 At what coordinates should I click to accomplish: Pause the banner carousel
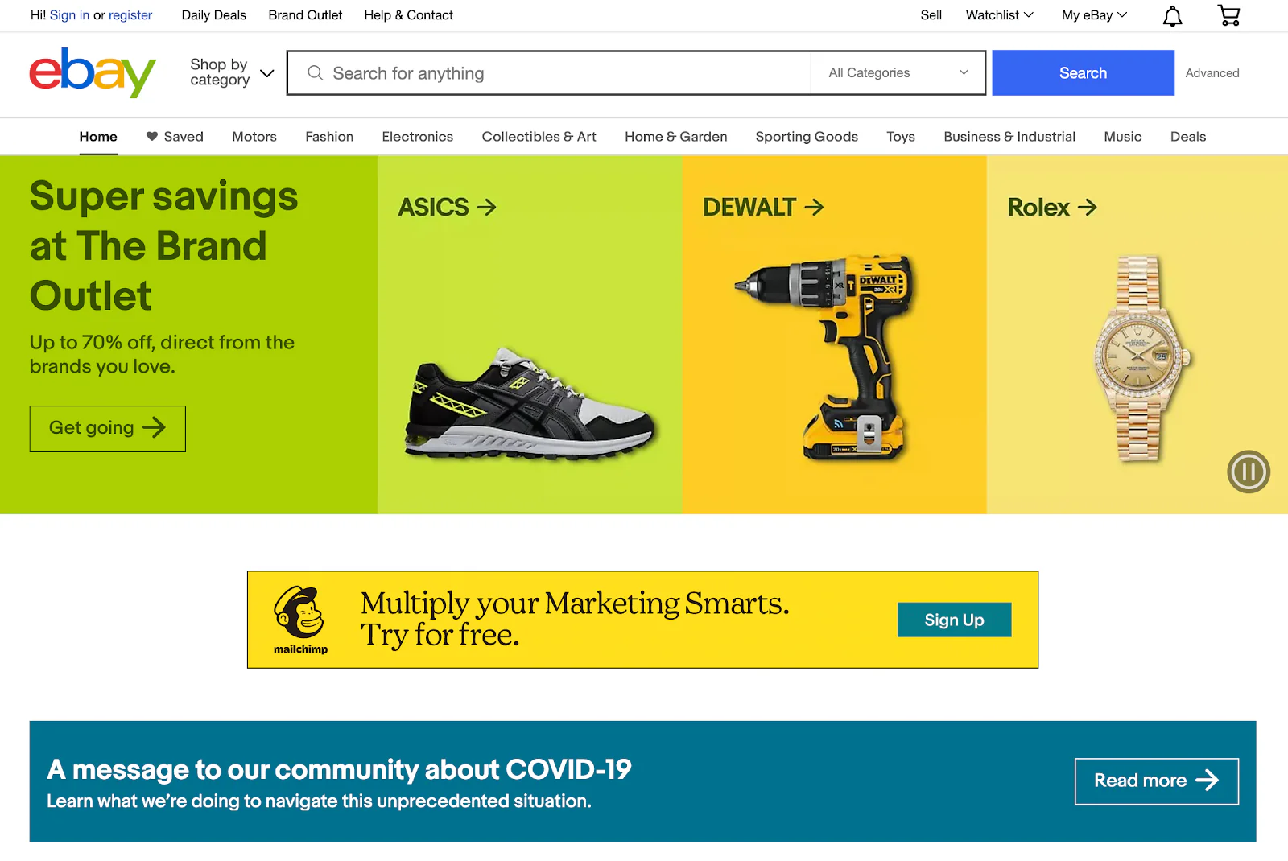pos(1248,472)
